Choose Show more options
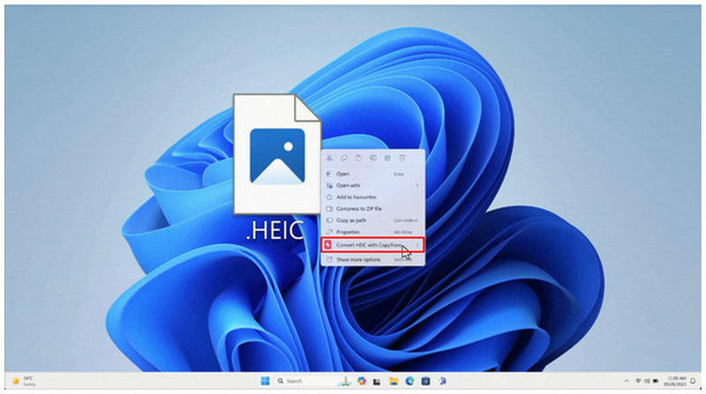This screenshot has width=706, height=394. (372, 259)
